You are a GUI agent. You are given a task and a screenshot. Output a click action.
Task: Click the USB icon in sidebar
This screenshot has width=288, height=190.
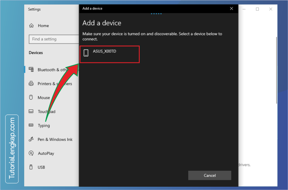[31, 167]
